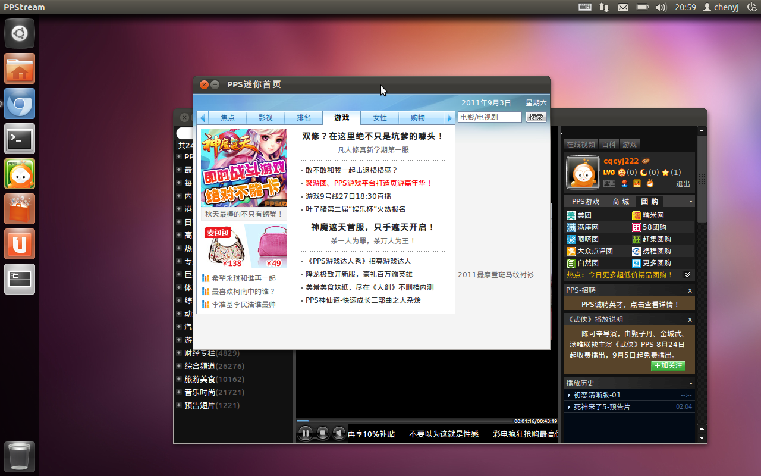
Task: Click the PPStream mascot icon in the launcher
Action: (20, 174)
